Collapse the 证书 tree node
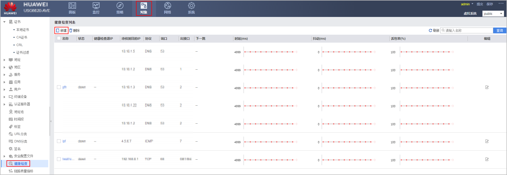 coord(5,22)
